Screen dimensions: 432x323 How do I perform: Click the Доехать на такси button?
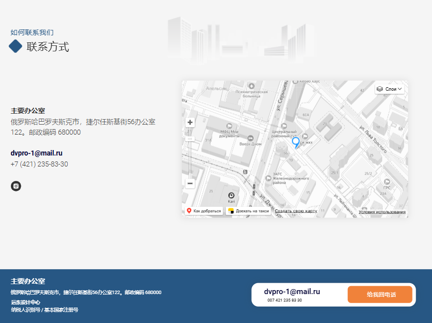249,211
